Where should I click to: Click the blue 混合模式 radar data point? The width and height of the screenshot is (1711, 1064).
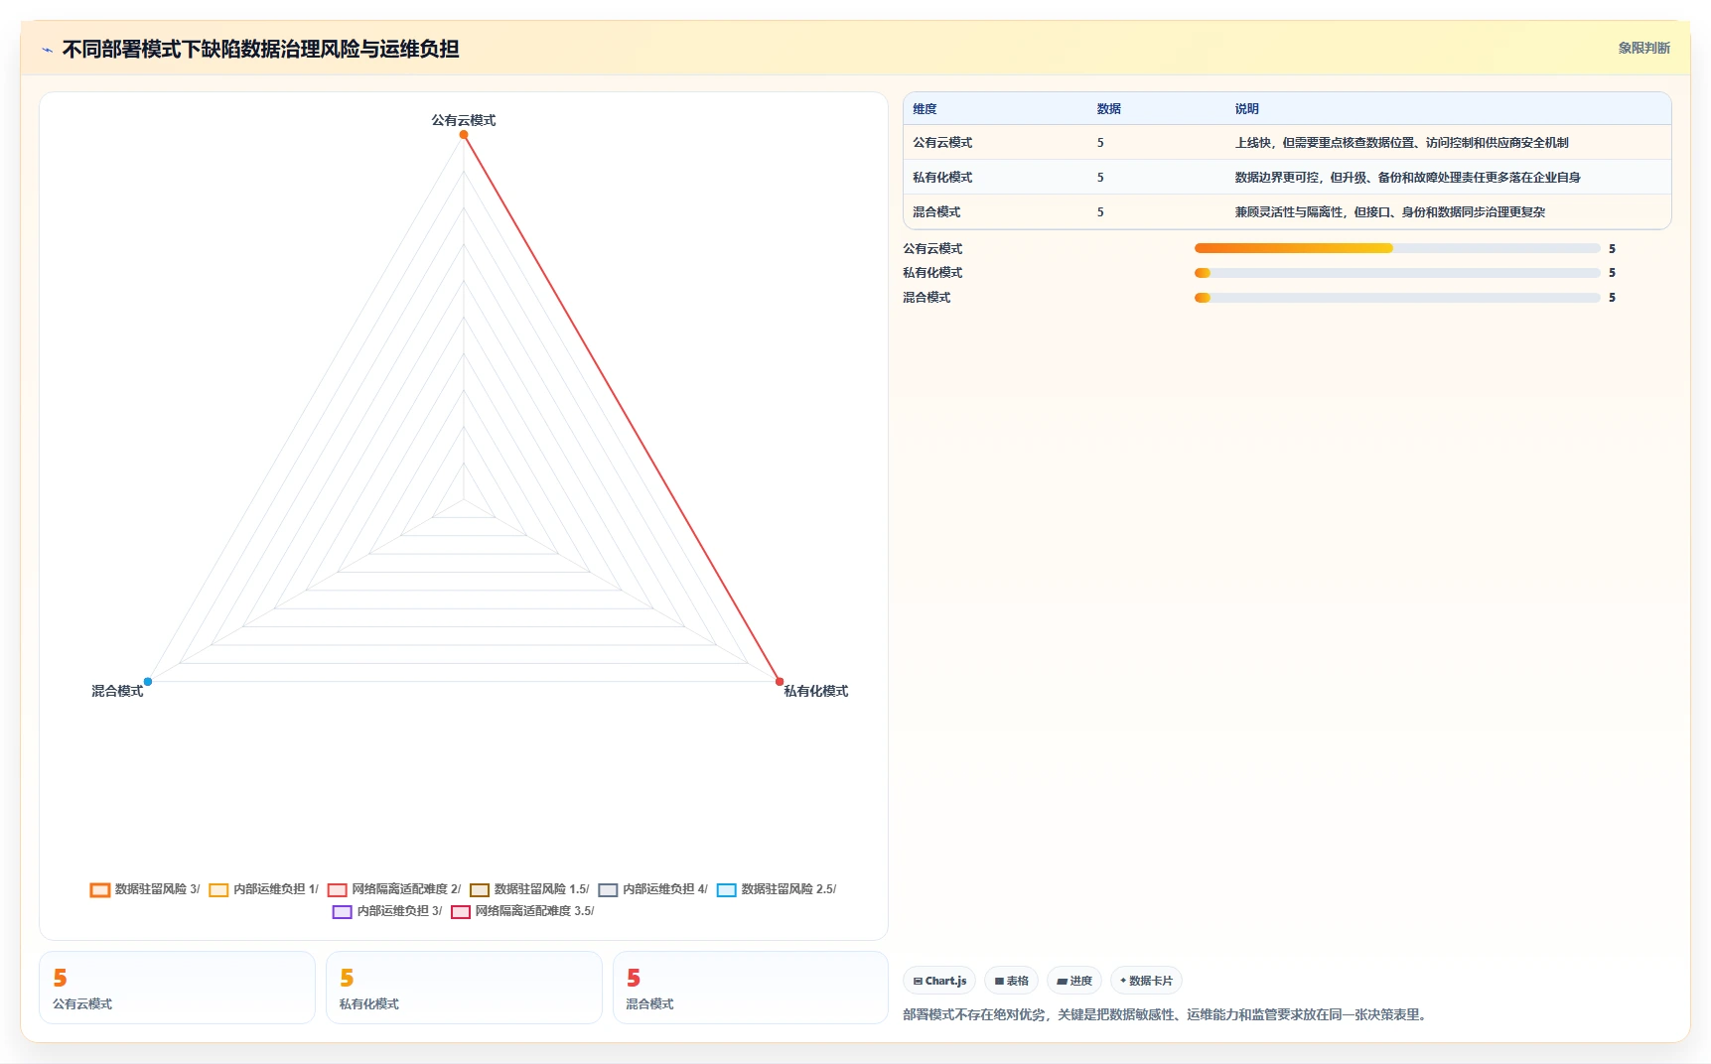148,682
